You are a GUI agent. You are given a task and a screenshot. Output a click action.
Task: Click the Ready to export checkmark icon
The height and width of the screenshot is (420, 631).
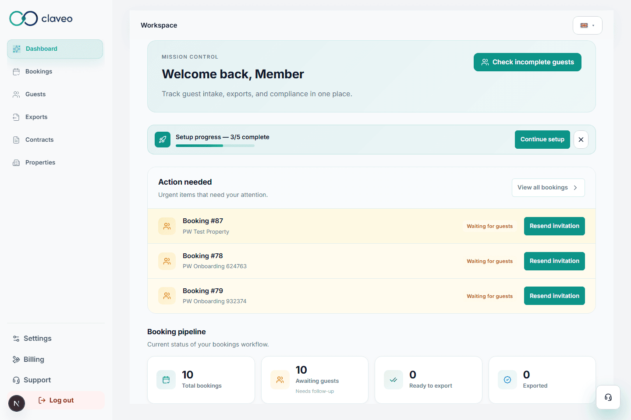coord(393,380)
